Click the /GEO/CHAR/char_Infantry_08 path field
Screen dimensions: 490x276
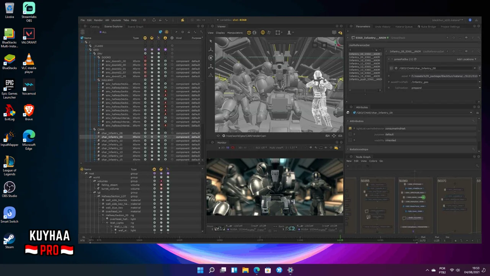click(x=435, y=68)
